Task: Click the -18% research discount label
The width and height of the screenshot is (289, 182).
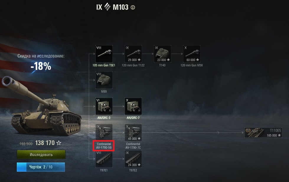Action: tap(41, 66)
